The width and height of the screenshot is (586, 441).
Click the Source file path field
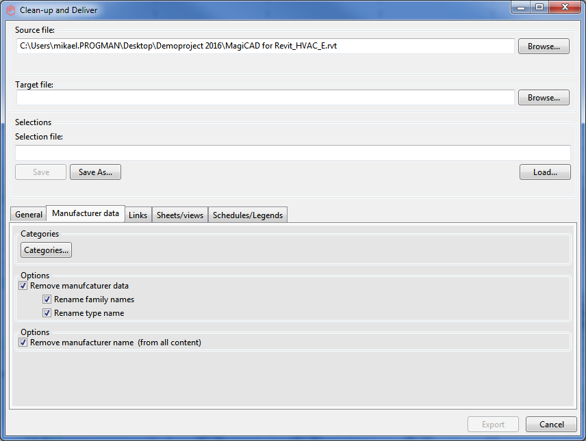pyautogui.click(x=266, y=46)
